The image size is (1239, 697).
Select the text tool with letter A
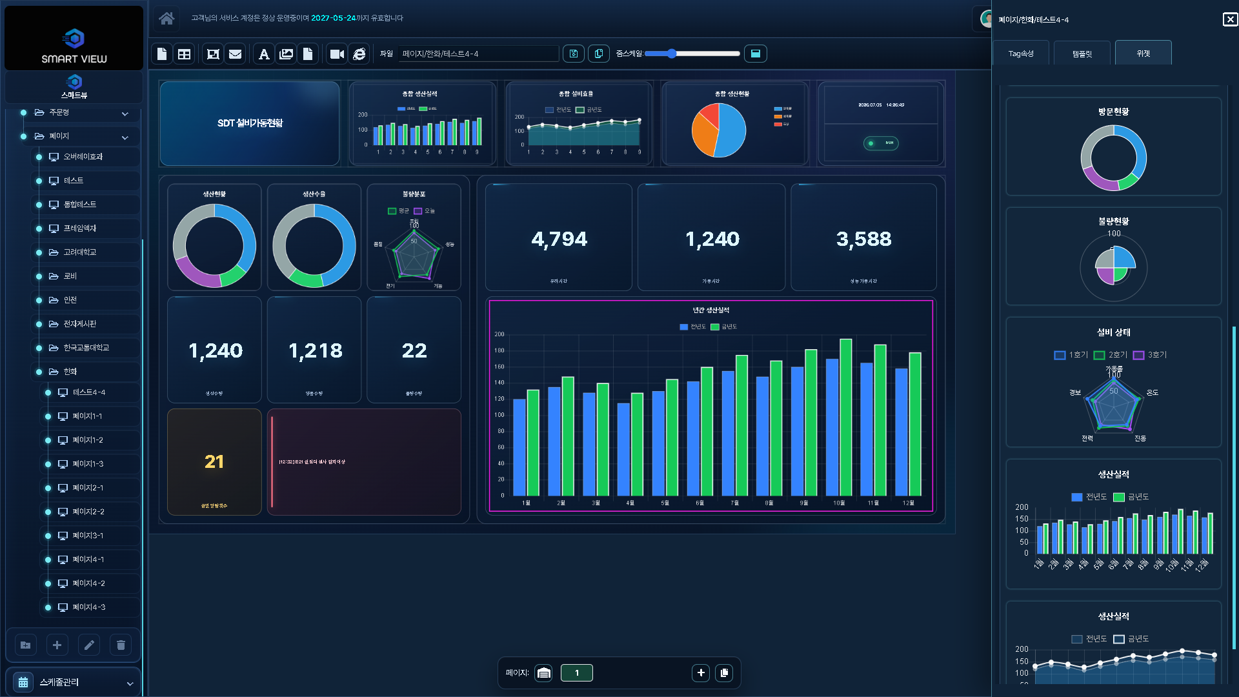264,54
